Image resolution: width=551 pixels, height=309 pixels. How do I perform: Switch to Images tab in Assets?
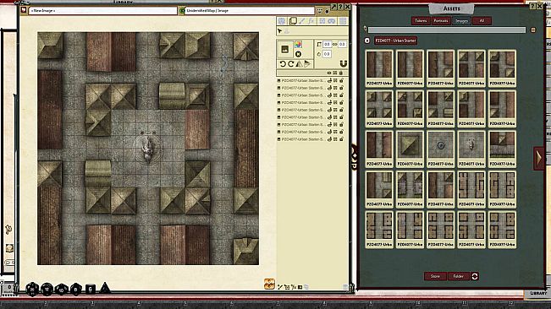coord(461,20)
